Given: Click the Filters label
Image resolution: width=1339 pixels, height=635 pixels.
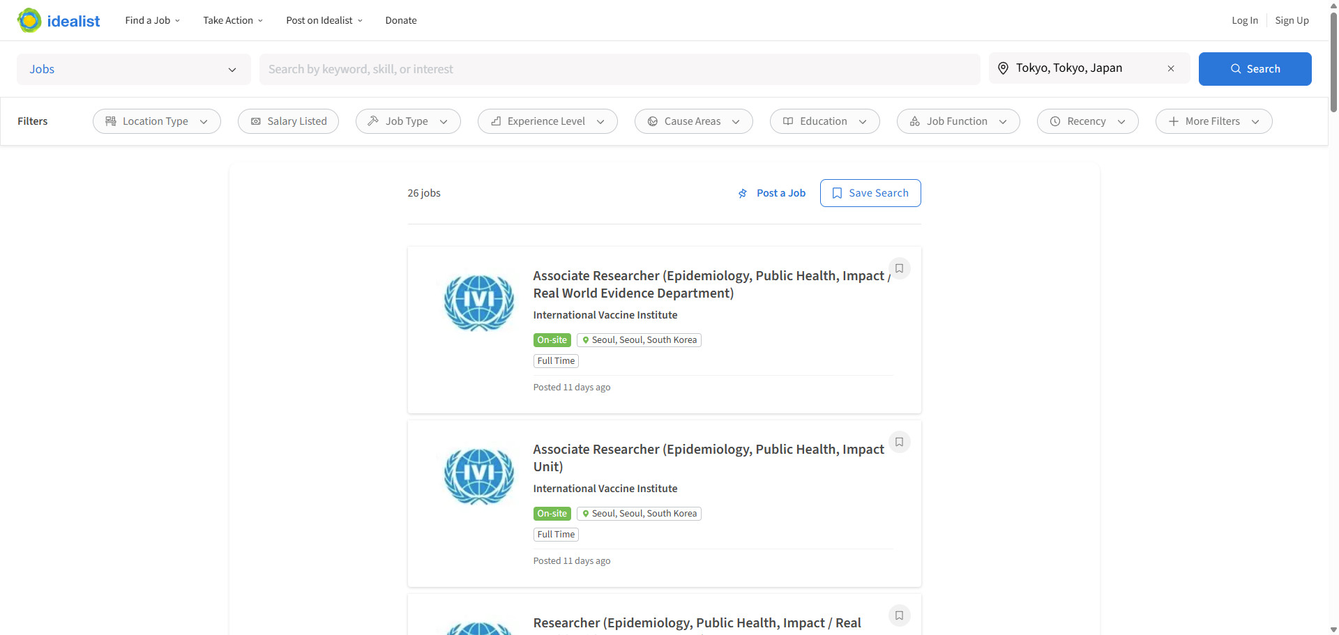Looking at the screenshot, I should coord(33,121).
